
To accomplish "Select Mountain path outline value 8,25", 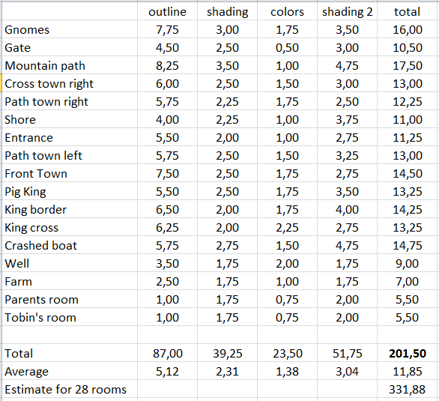I will pos(167,65).
